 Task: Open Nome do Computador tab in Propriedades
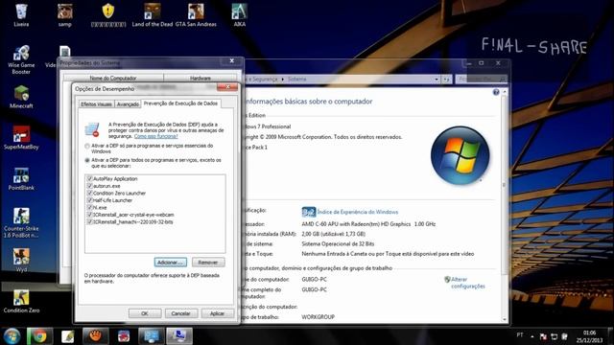click(x=113, y=78)
